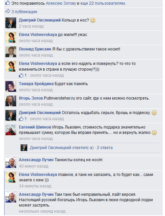Open Александр Лучин name on Танкисты comment
This screenshot has height=216, width=165.
coord(36,160)
